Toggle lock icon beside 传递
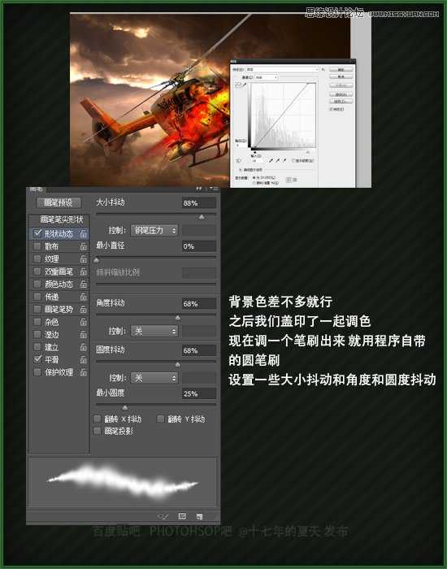The height and width of the screenshot is (569, 447). click(84, 297)
